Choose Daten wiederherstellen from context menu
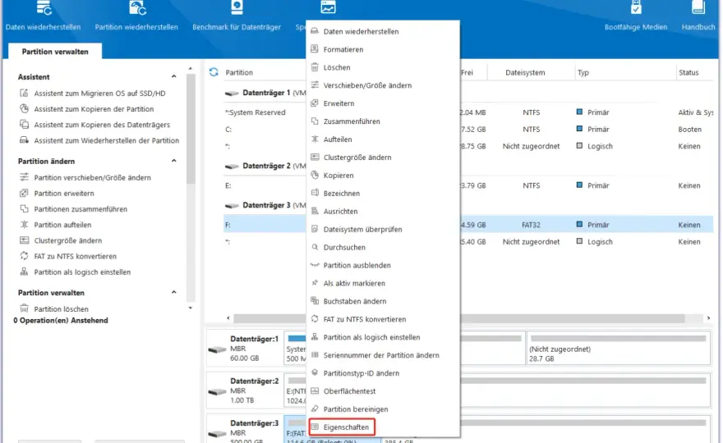The height and width of the screenshot is (443, 723). (x=383, y=31)
